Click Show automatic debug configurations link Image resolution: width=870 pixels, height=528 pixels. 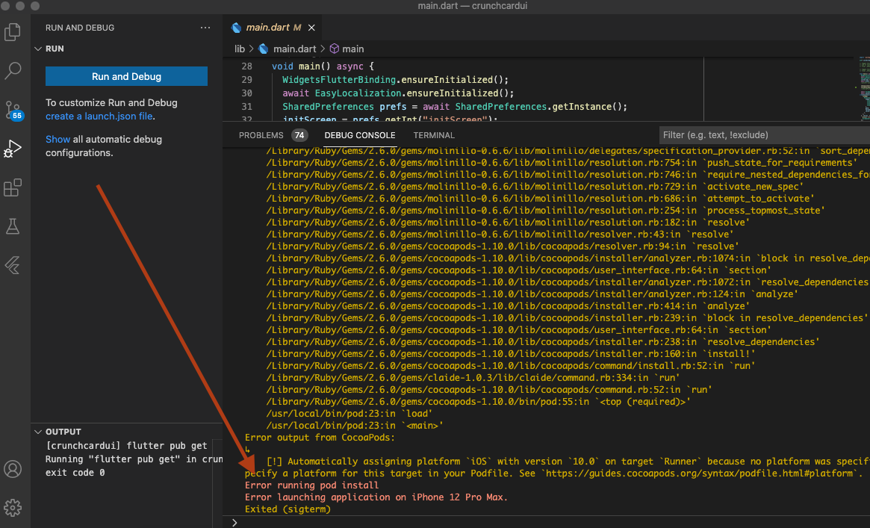coord(58,139)
